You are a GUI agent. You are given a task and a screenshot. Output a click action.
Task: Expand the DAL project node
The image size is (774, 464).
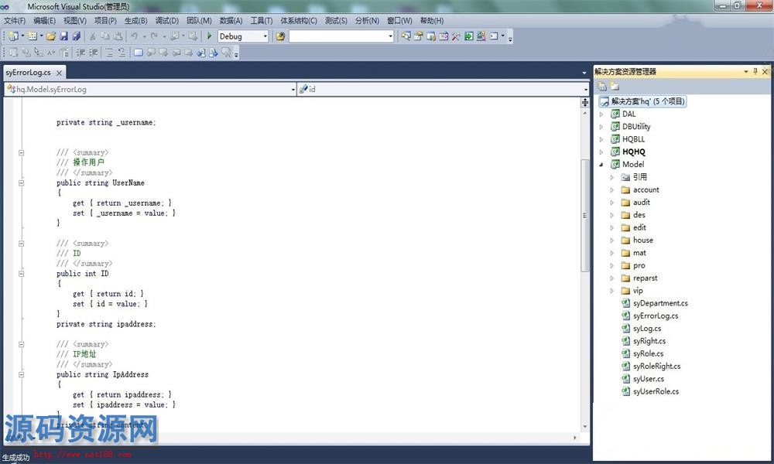pos(601,114)
